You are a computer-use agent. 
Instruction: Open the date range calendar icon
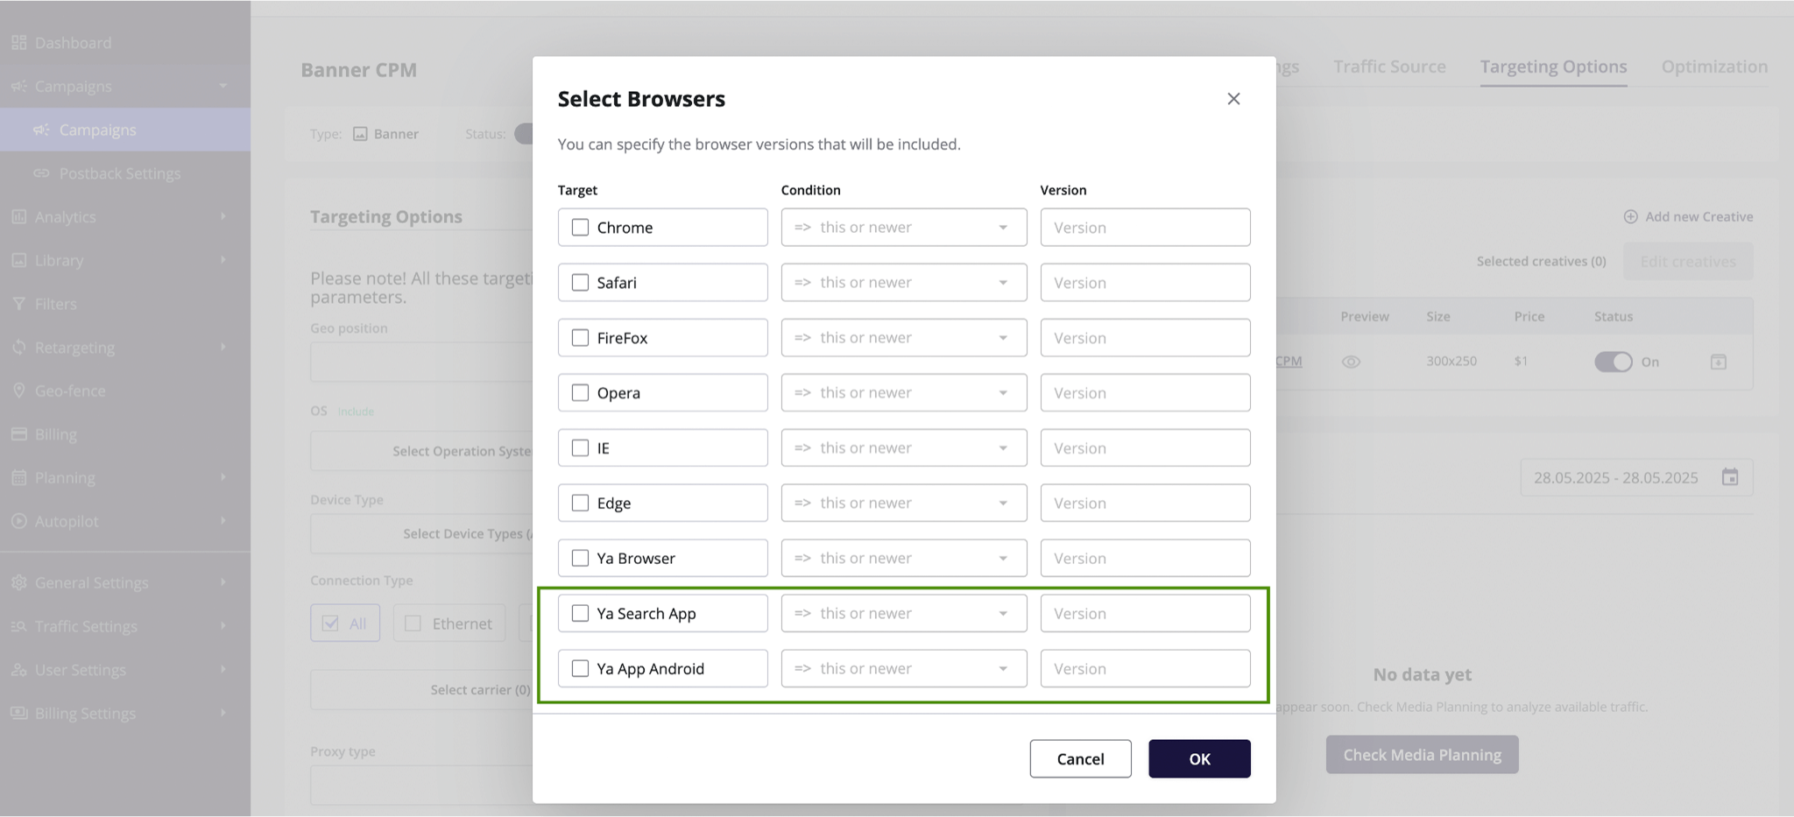1730,477
